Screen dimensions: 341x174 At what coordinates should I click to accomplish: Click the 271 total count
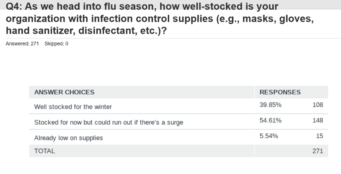(x=318, y=151)
